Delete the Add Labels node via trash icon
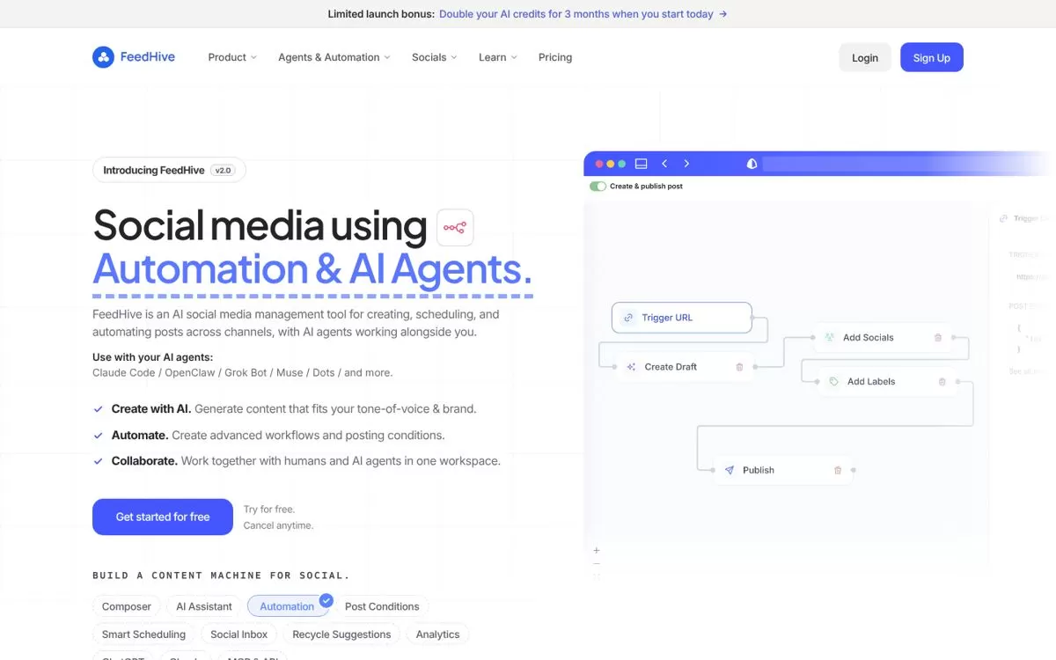 coord(942,382)
